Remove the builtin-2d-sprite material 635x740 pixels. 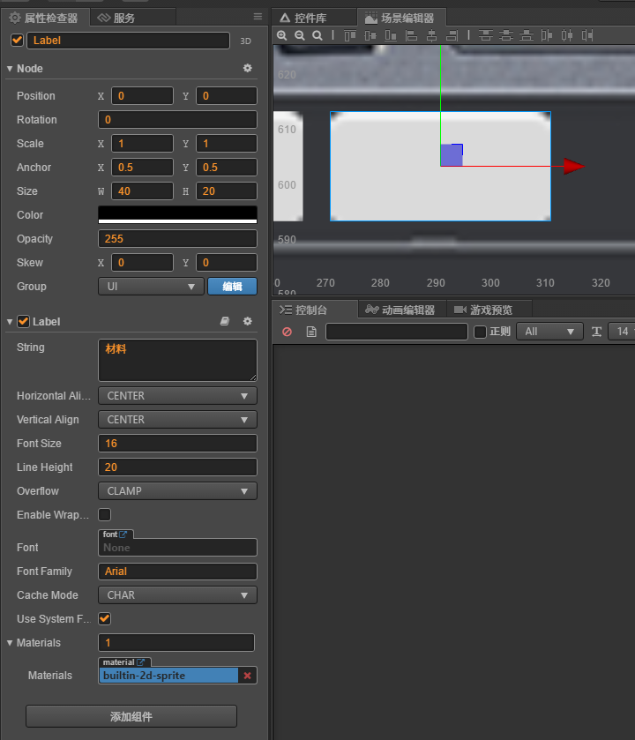pos(247,676)
